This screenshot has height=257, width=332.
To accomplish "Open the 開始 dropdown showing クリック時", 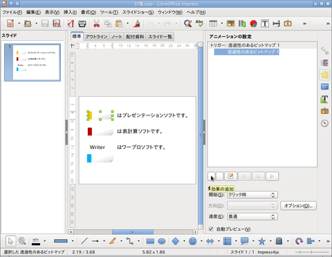I will 252,195.
